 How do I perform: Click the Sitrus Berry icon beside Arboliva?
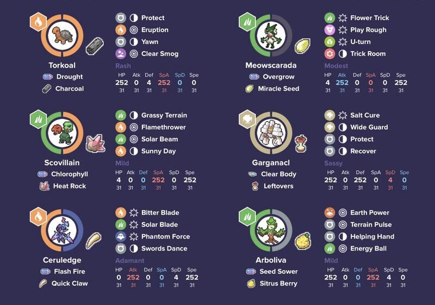coord(302,241)
